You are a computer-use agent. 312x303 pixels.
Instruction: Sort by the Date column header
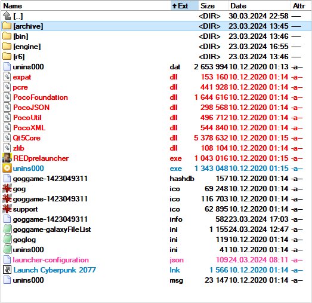[x=260, y=5]
